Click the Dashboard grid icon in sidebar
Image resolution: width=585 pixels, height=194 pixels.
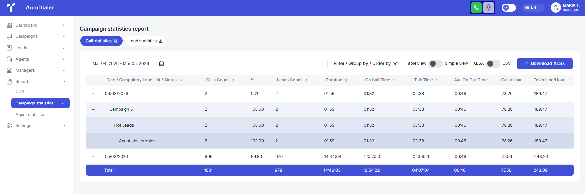9,25
